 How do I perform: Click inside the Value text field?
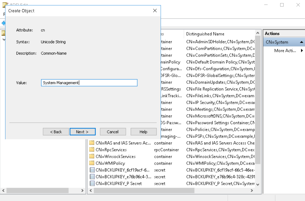[x=89, y=83]
